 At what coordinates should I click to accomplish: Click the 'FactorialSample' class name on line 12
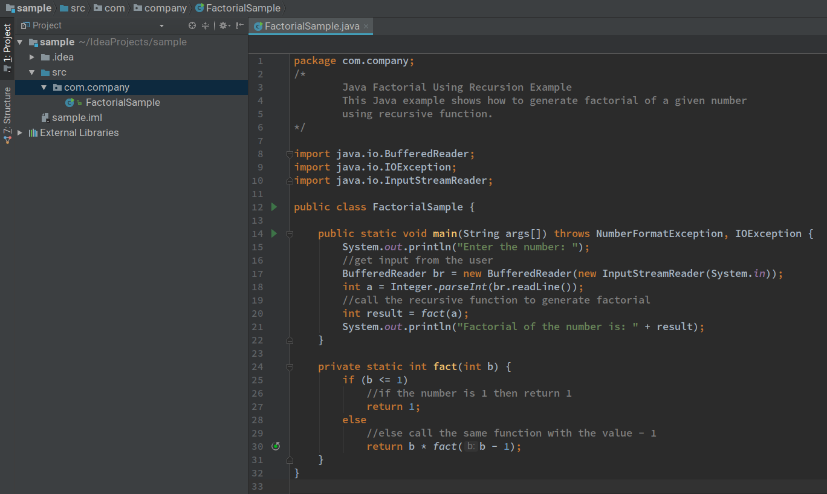pyautogui.click(x=418, y=207)
